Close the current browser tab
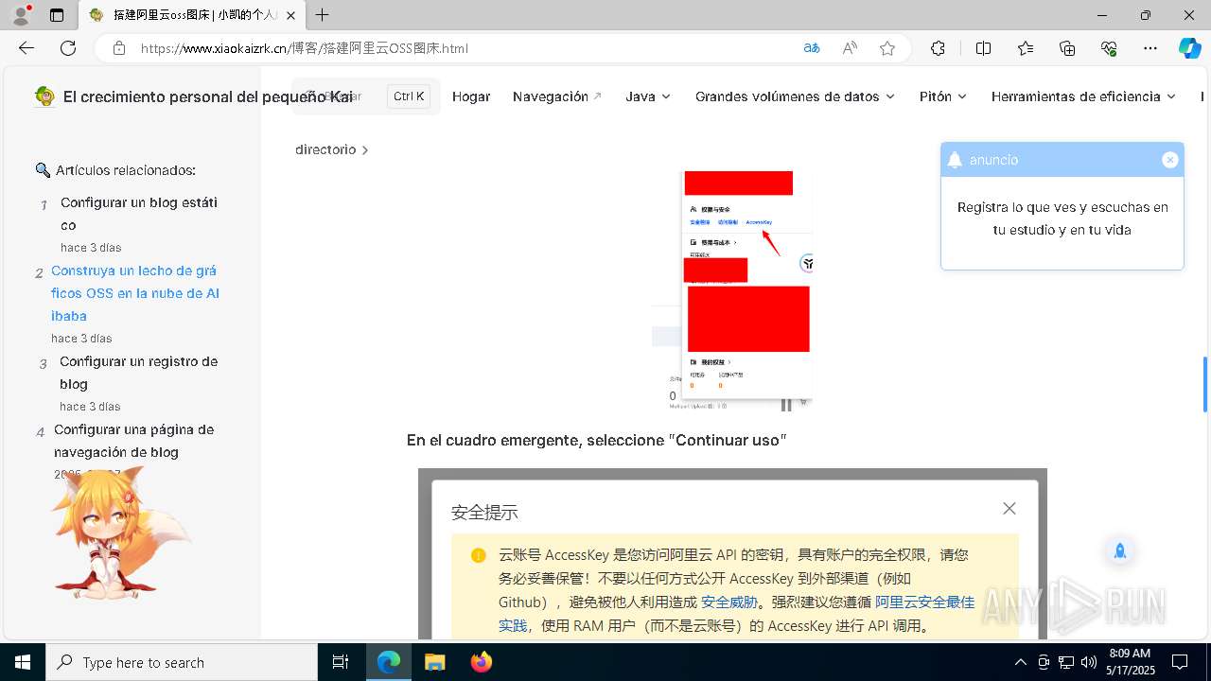Image resolution: width=1211 pixels, height=681 pixels. pyautogui.click(x=290, y=15)
